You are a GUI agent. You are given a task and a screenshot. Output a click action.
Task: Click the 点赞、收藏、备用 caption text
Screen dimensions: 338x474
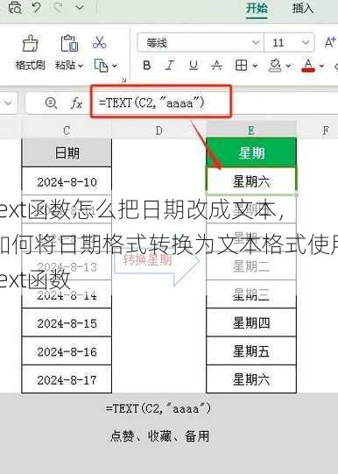(159, 435)
